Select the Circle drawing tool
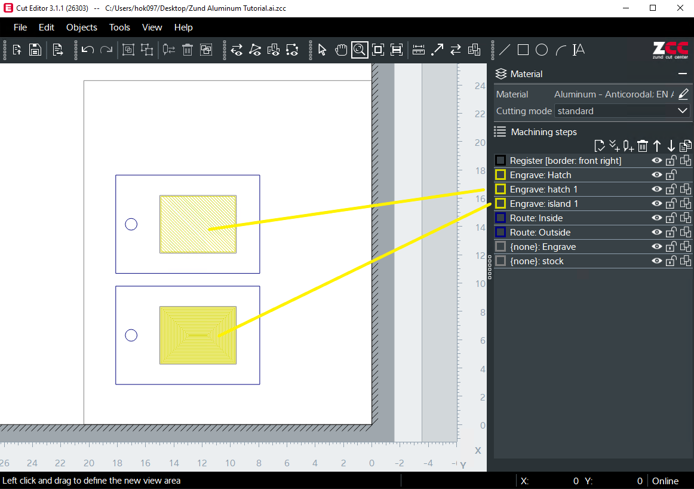The width and height of the screenshot is (694, 489). [542, 50]
